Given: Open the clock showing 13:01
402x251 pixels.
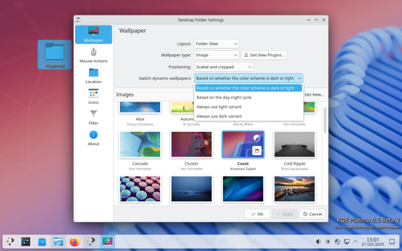Looking at the screenshot, I should point(373,242).
